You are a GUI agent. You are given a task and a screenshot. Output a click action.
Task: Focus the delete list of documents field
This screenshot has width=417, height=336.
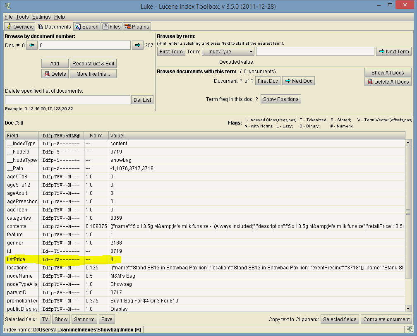coord(67,100)
